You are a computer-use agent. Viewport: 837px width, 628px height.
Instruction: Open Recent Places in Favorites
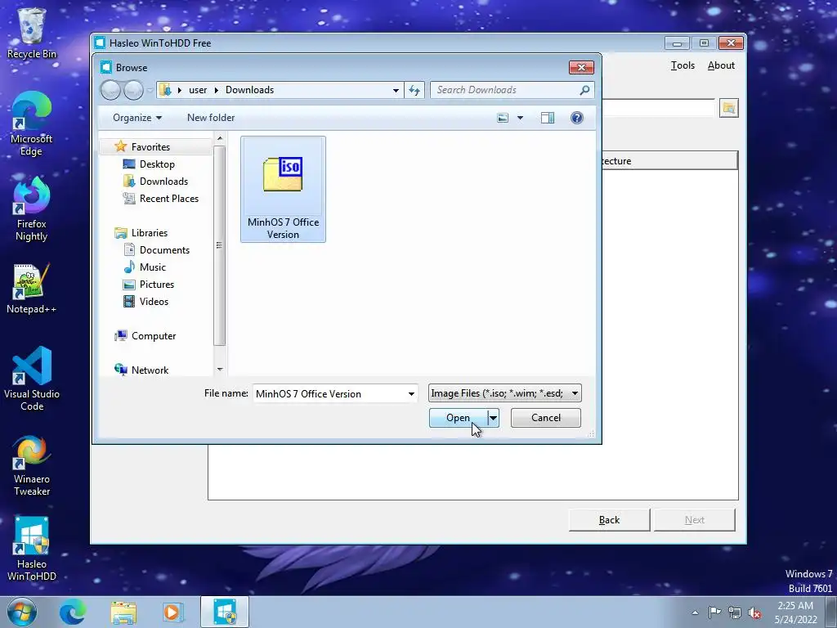click(x=168, y=198)
